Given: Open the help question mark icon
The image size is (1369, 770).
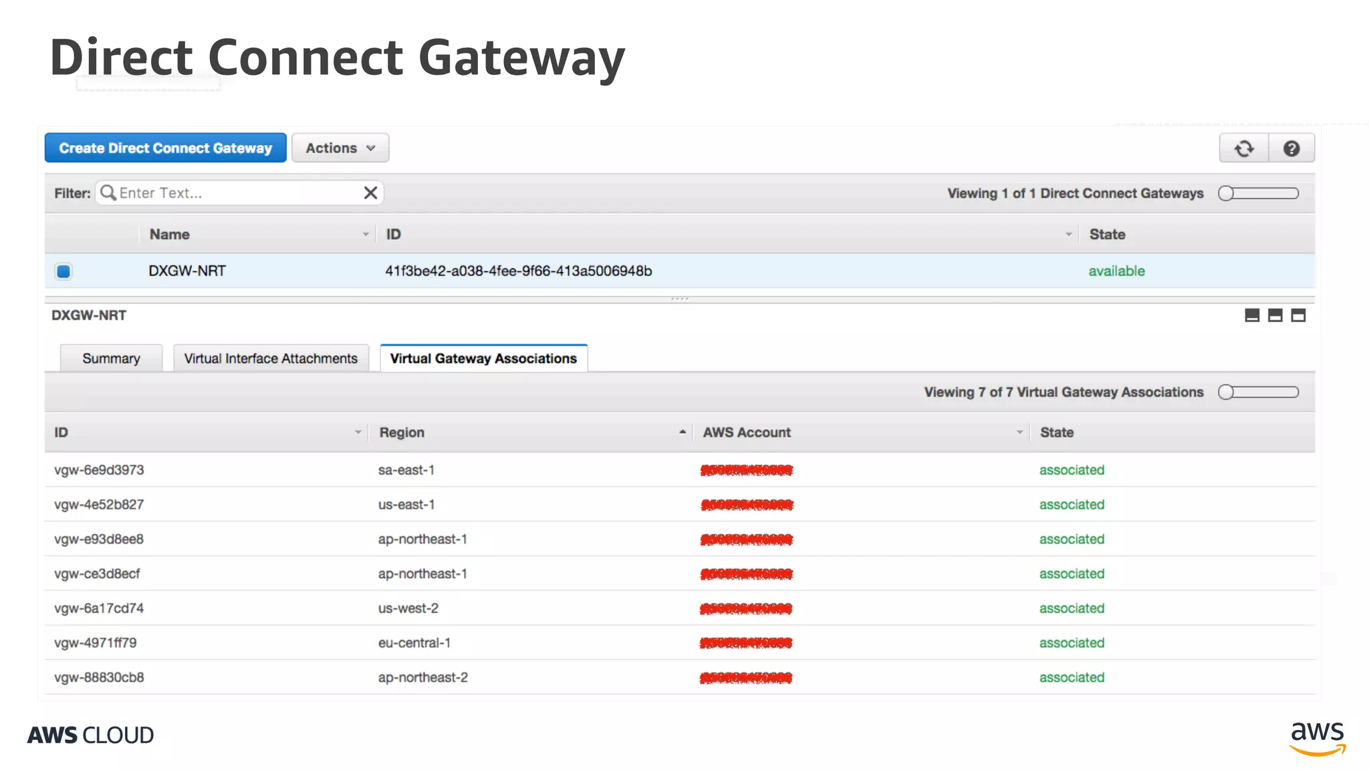Looking at the screenshot, I should coord(1291,148).
